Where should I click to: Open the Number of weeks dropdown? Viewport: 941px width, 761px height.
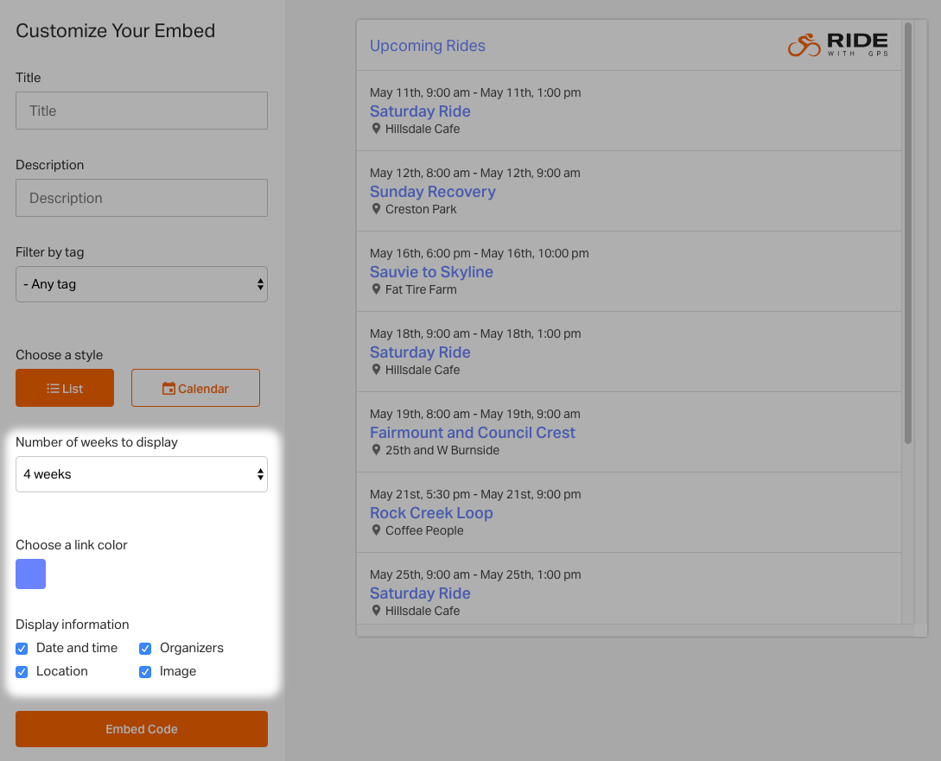[x=142, y=474]
